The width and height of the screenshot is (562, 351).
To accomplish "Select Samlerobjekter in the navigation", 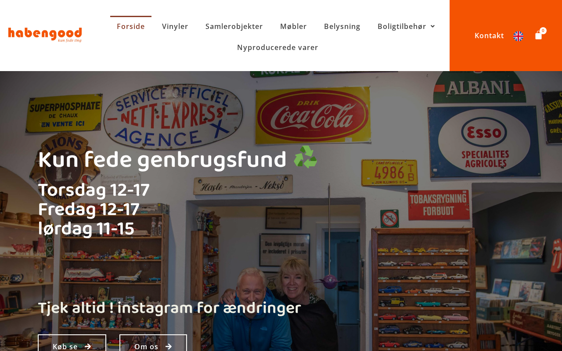I will click(234, 26).
